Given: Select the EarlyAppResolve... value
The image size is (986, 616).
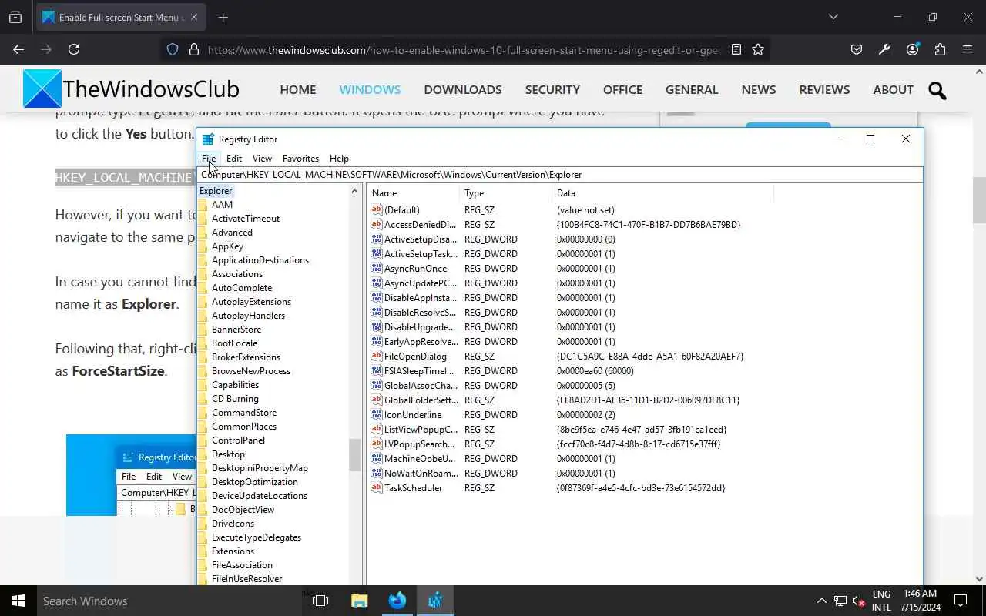Looking at the screenshot, I should pyautogui.click(x=421, y=341).
